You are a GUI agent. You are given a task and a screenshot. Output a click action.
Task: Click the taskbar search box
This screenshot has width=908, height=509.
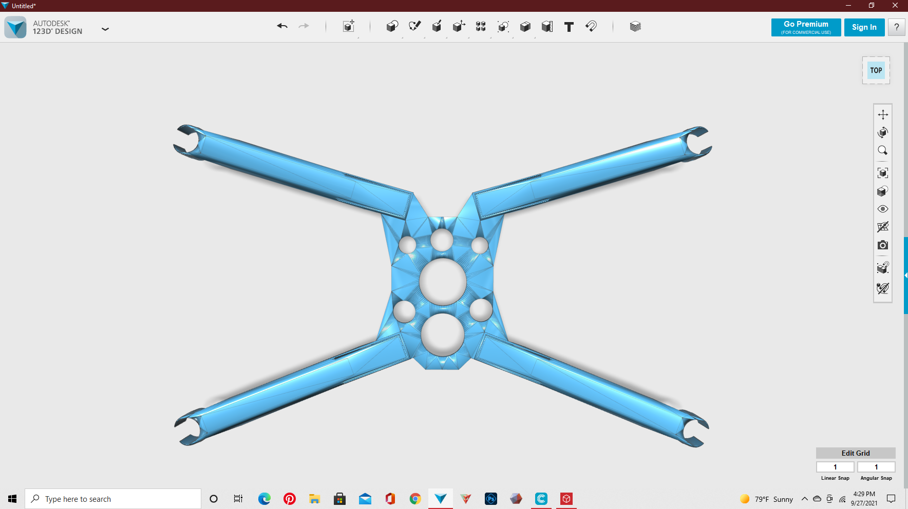pos(113,499)
